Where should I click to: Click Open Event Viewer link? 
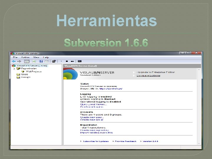93,104
